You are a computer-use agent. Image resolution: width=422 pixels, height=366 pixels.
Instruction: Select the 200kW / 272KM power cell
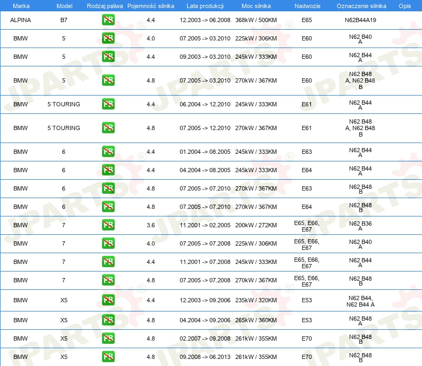256,225
